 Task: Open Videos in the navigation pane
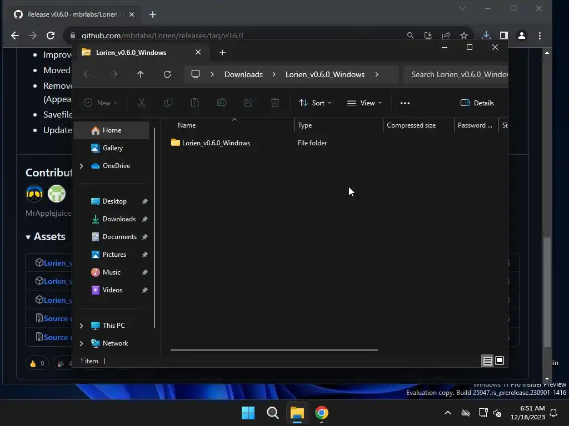112,290
